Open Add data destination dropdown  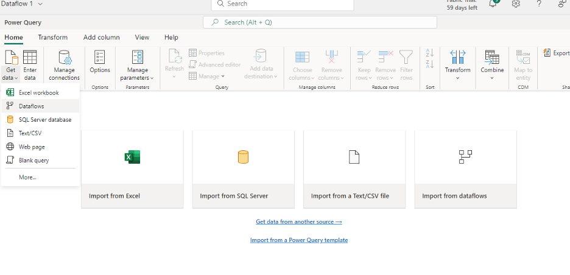261,64
